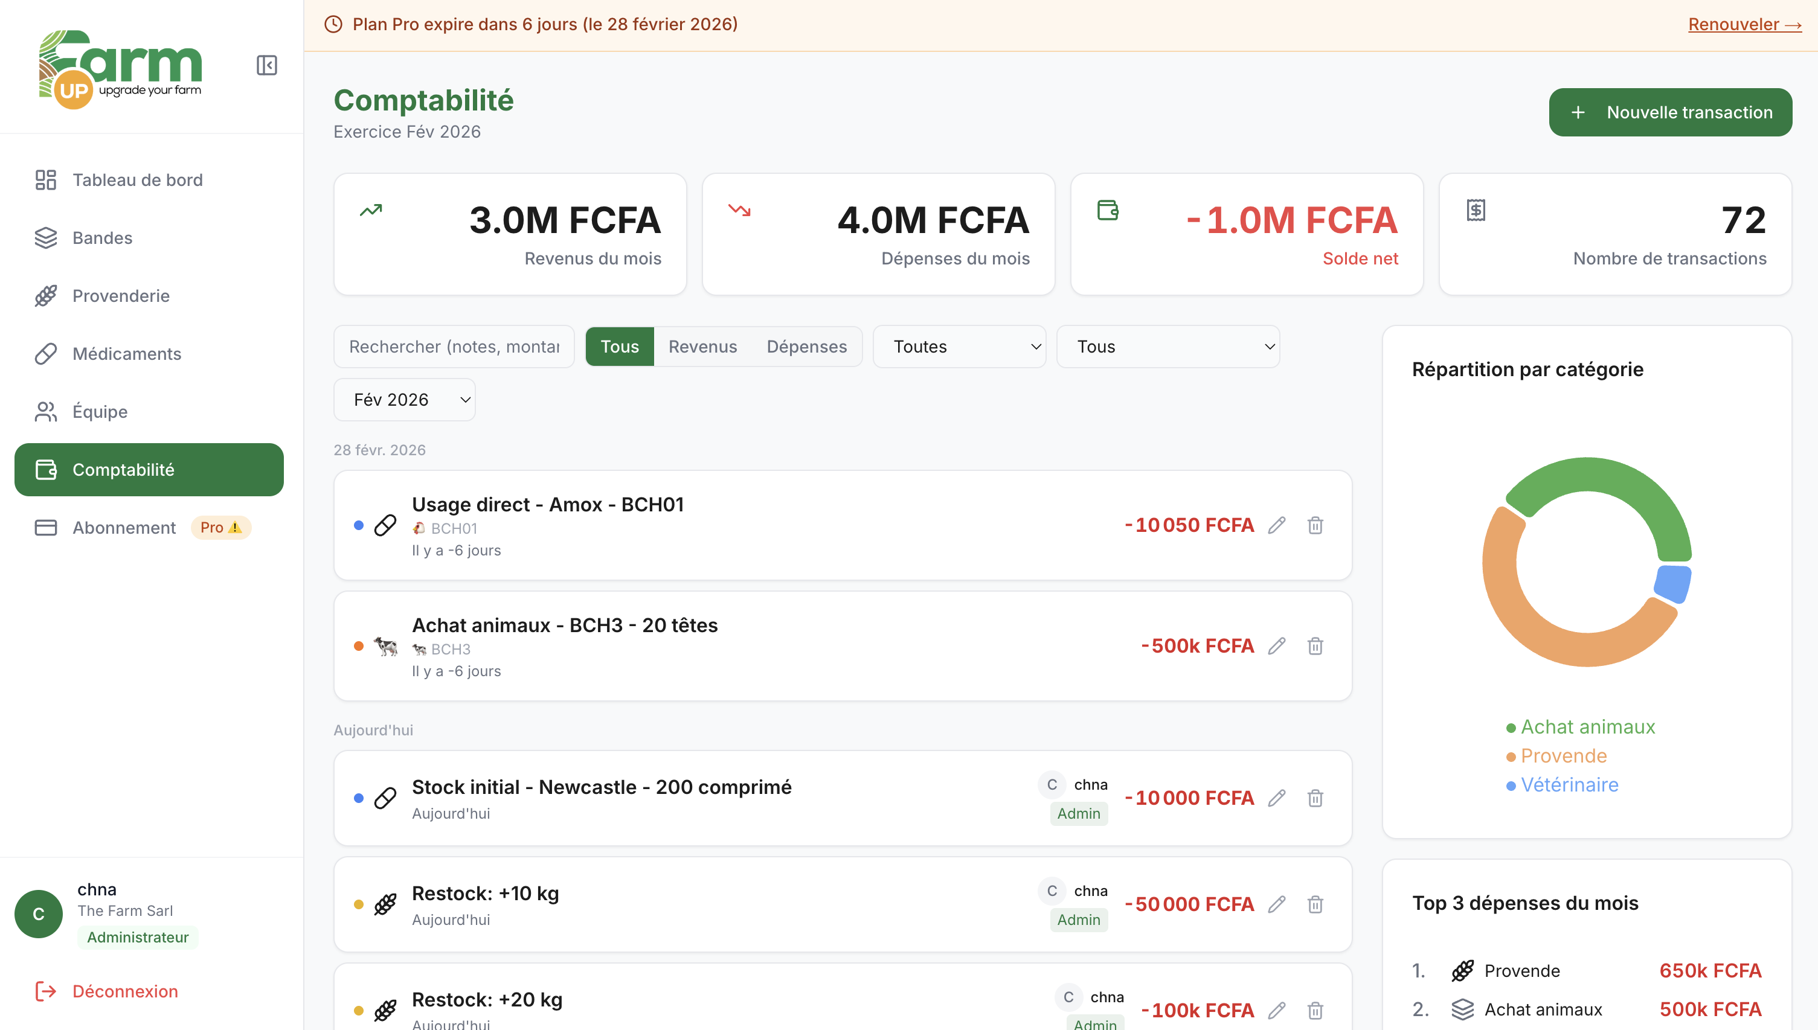Open the Équipe section

coord(46,411)
